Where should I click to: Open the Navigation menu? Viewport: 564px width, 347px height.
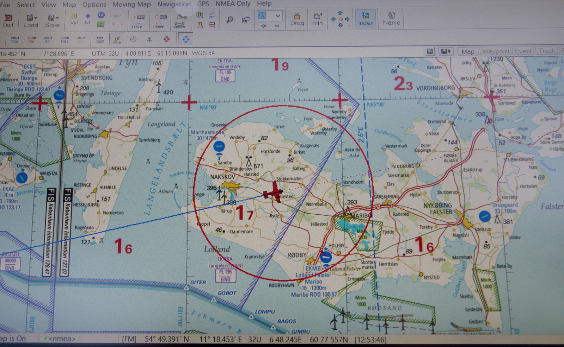pyautogui.click(x=174, y=4)
